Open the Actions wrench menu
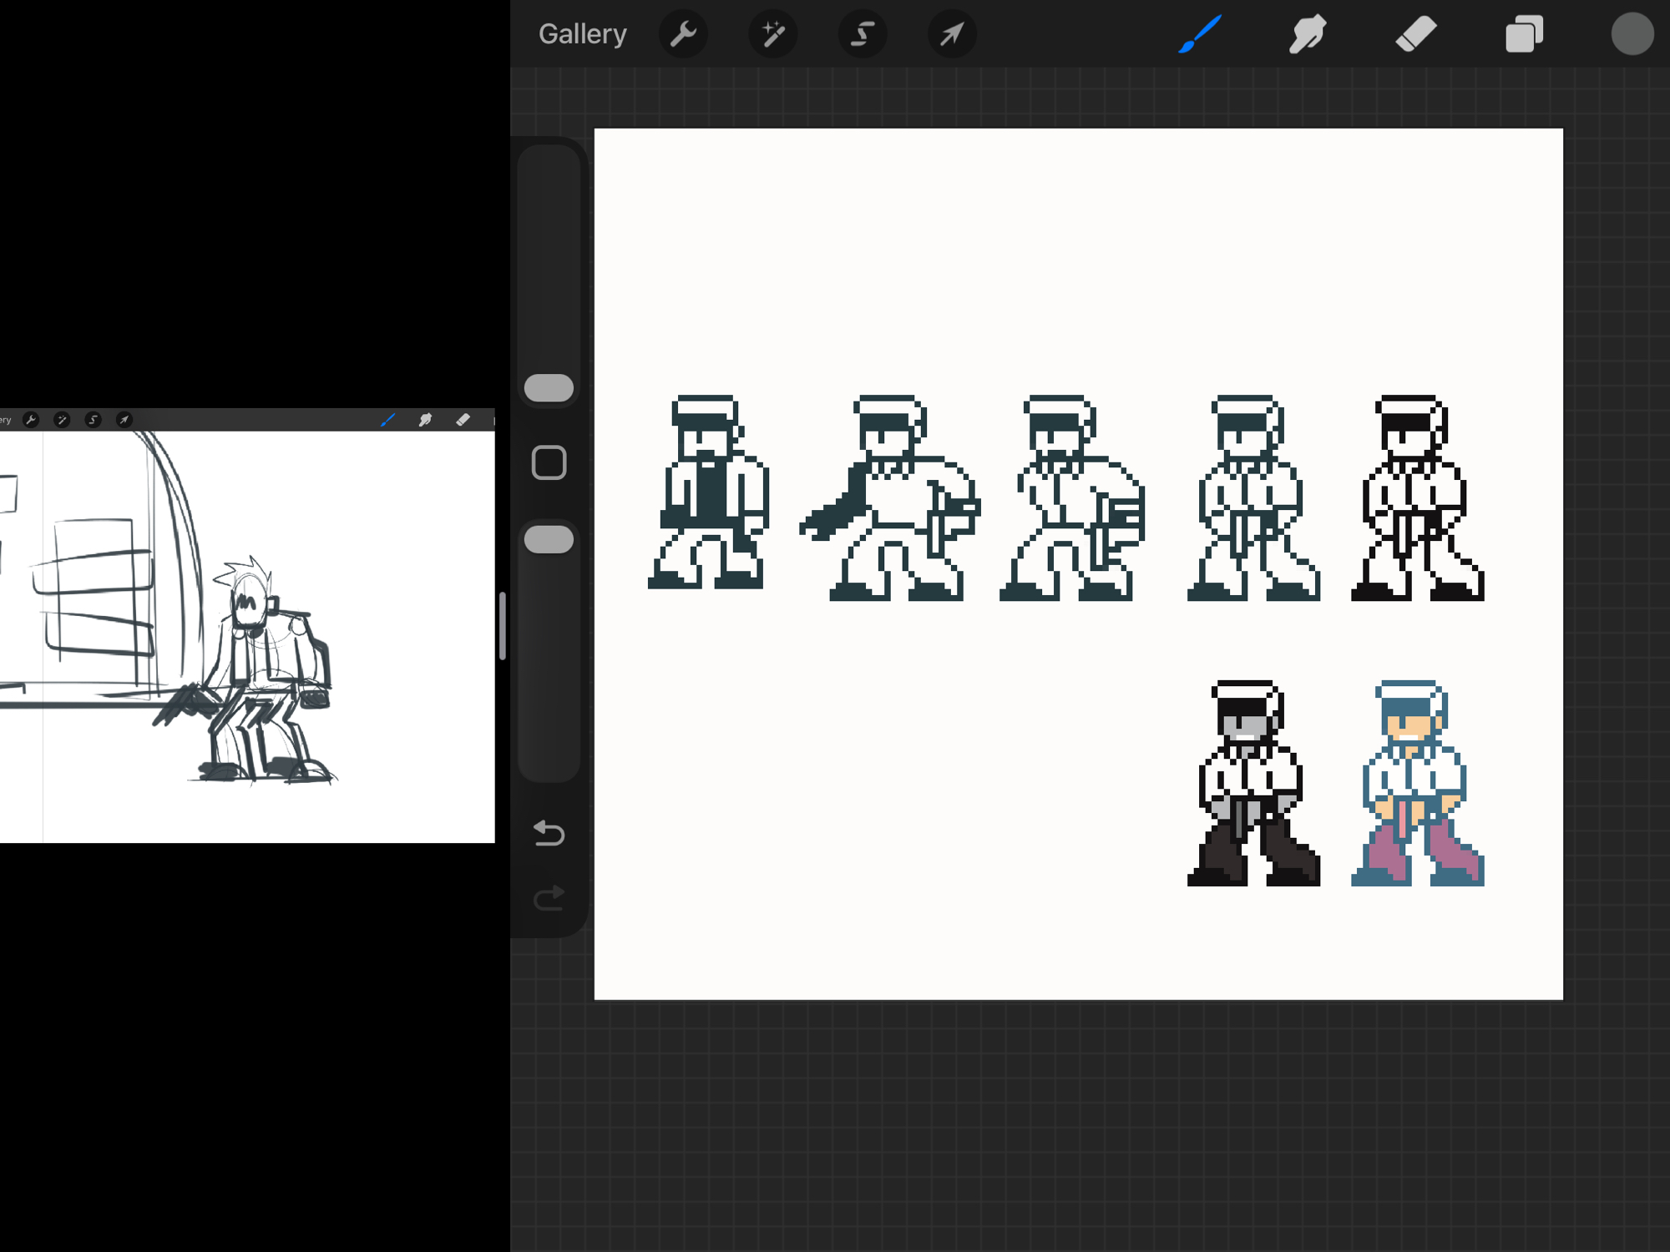 point(683,34)
